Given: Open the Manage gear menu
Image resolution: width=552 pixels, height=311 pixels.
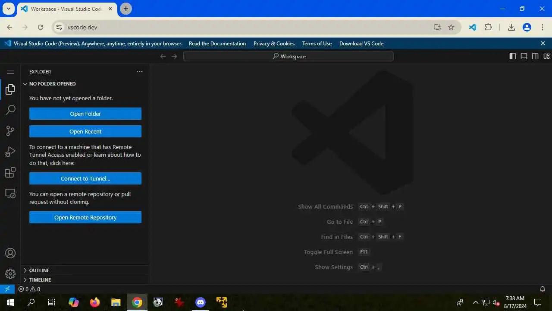Looking at the screenshot, I should (10, 274).
